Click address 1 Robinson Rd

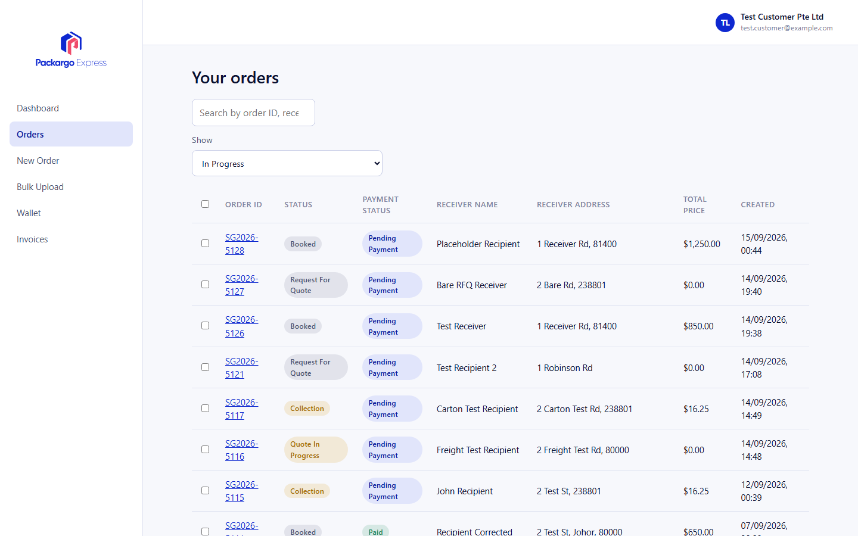point(564,367)
